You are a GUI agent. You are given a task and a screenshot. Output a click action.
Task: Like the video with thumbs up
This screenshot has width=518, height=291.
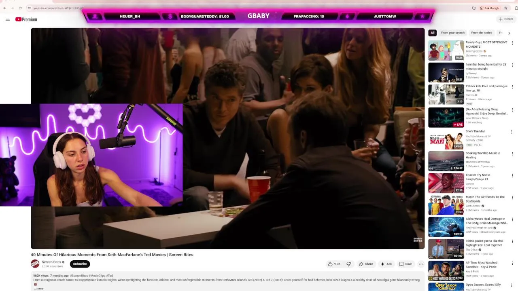pyautogui.click(x=334, y=264)
